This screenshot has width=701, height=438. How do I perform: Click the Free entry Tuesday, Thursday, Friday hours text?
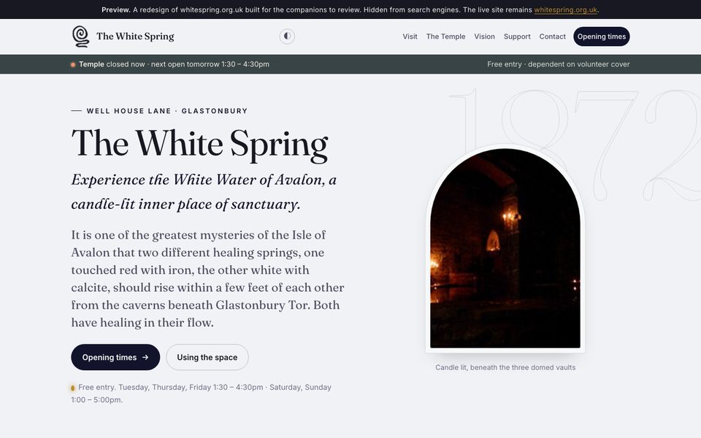click(202, 393)
